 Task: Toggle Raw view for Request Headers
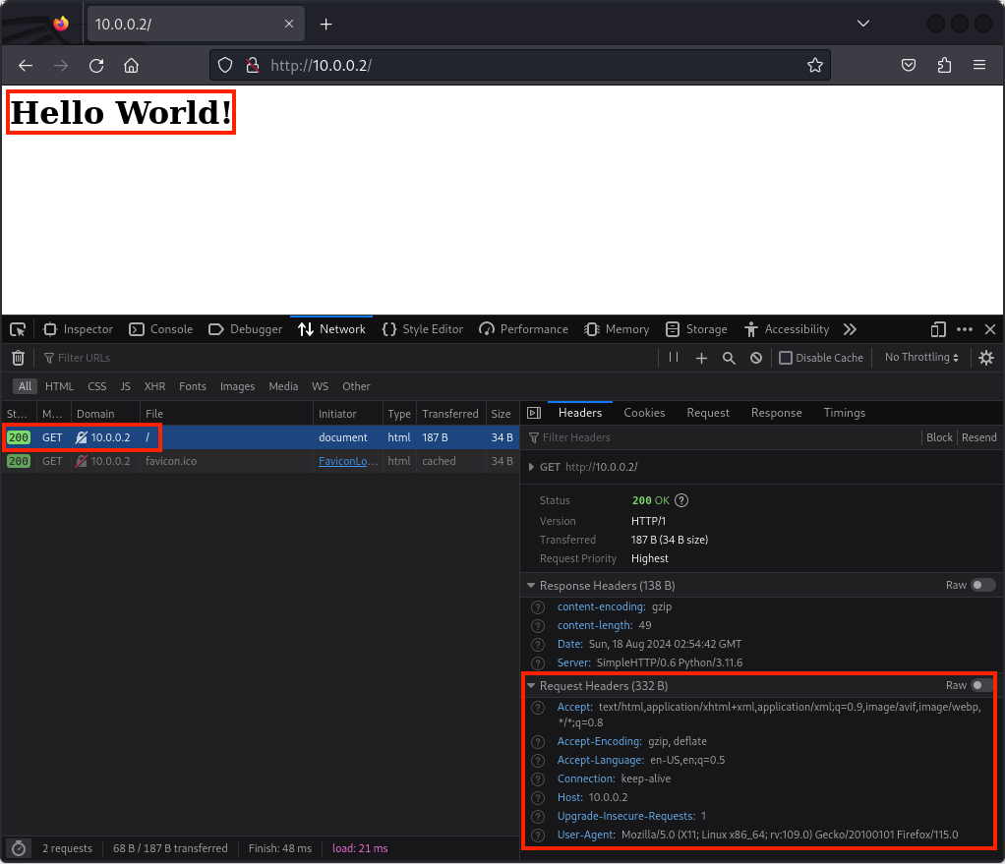(982, 685)
